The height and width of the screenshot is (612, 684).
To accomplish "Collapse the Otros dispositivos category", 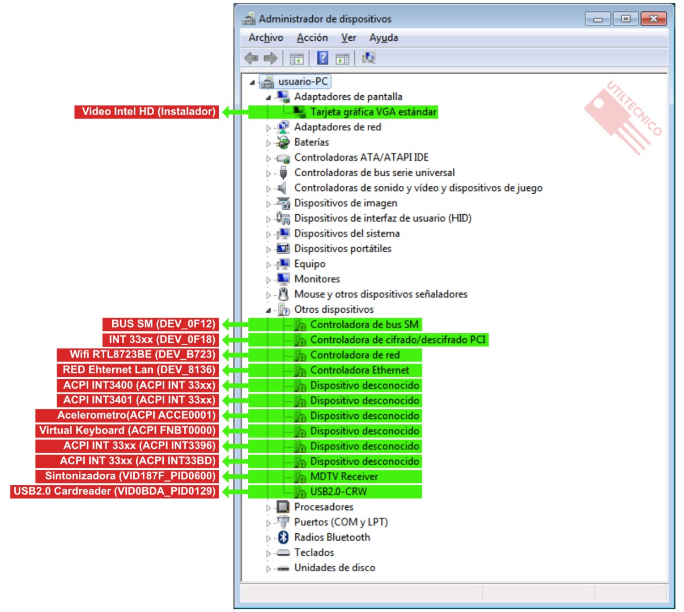I will [x=268, y=310].
